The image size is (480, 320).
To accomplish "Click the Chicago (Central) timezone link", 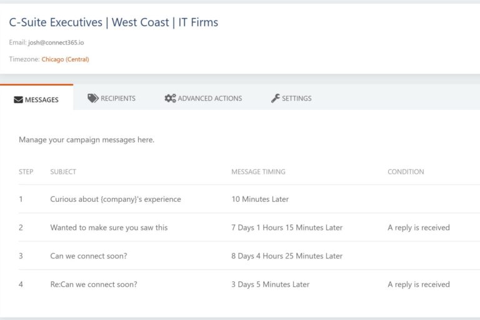I will coord(65,59).
